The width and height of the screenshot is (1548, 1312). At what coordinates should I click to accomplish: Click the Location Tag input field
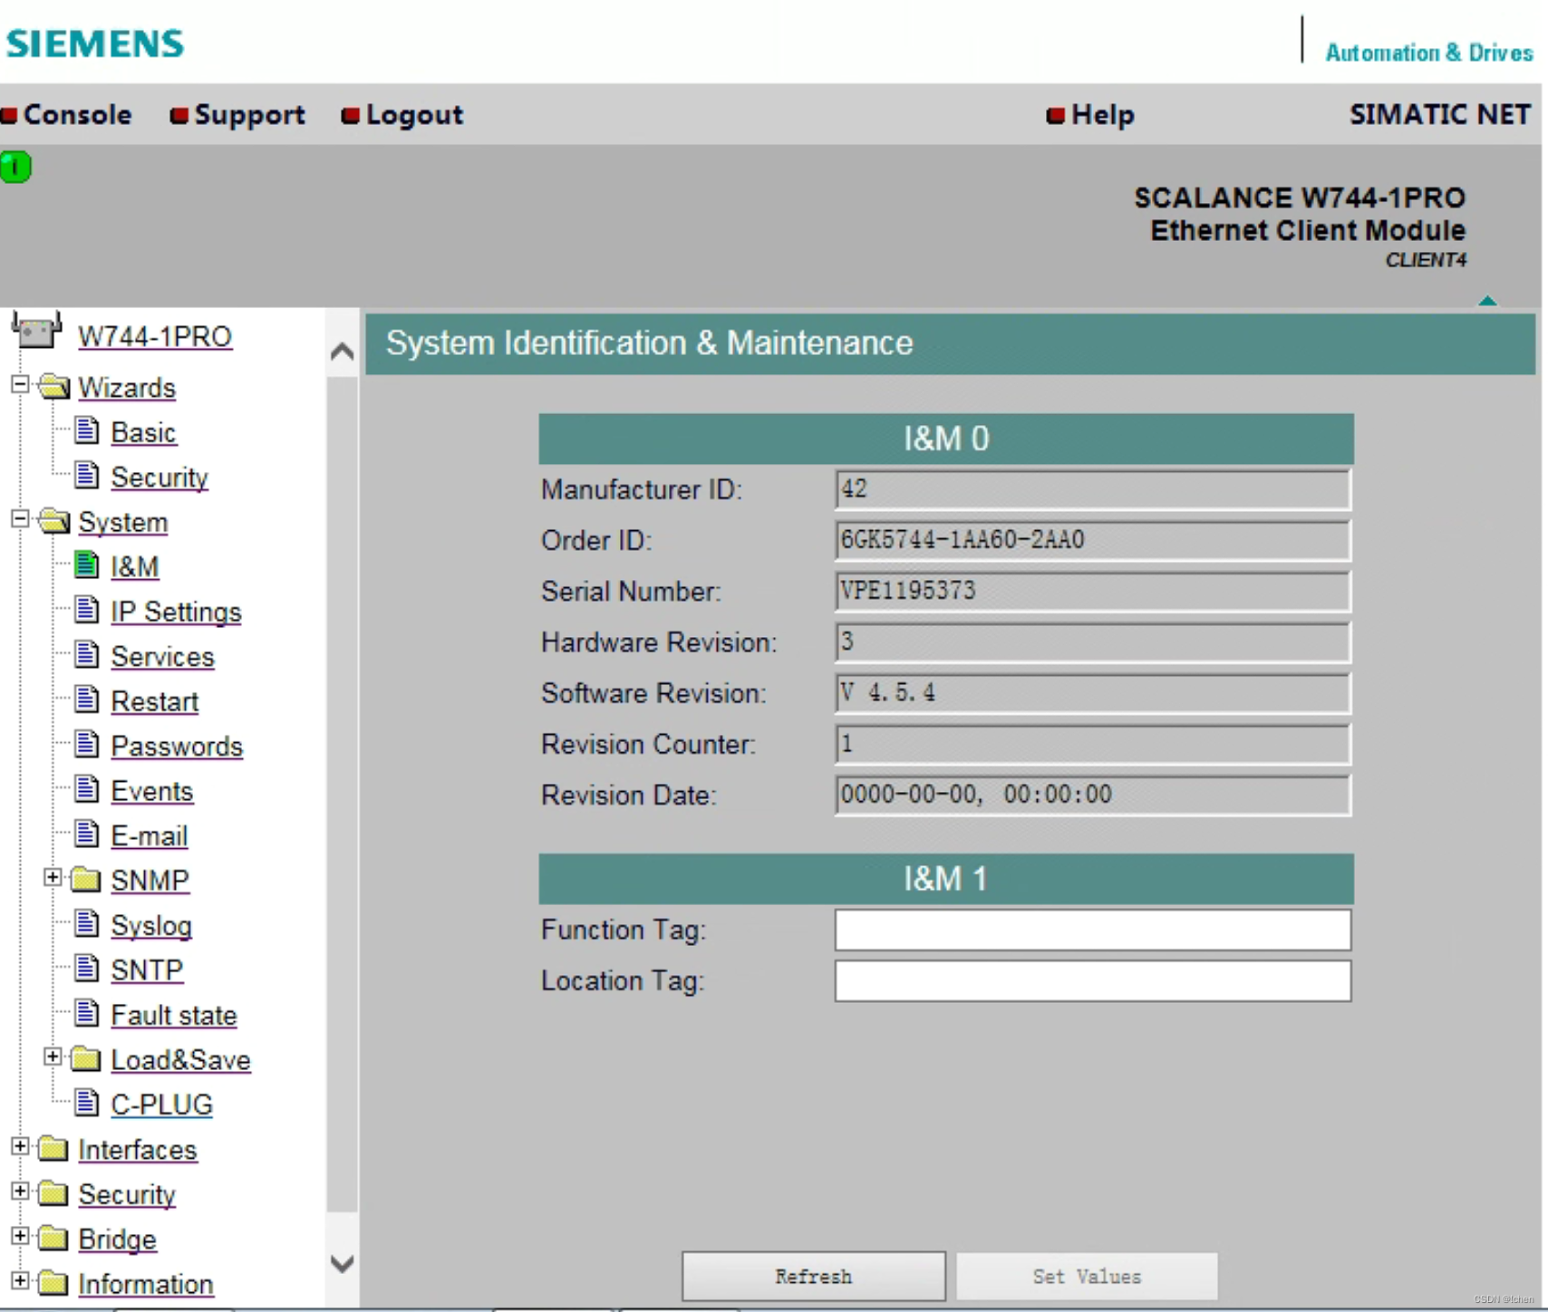[1093, 980]
